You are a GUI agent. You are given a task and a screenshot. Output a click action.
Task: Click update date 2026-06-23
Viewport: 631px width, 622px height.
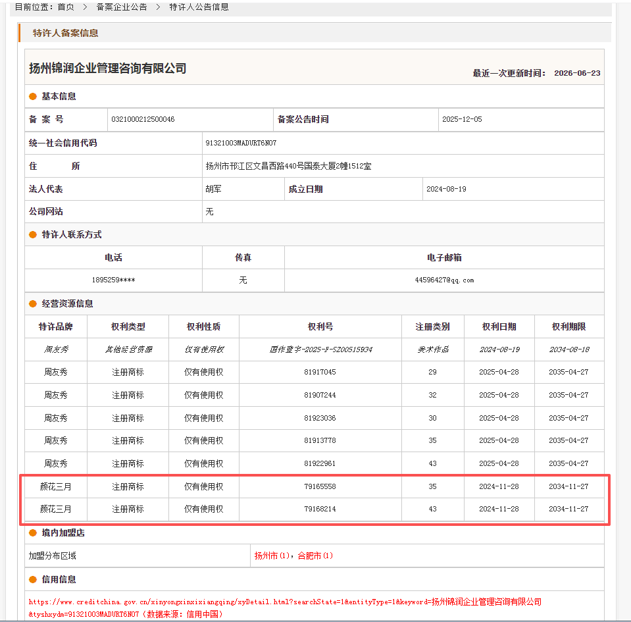tap(577, 73)
